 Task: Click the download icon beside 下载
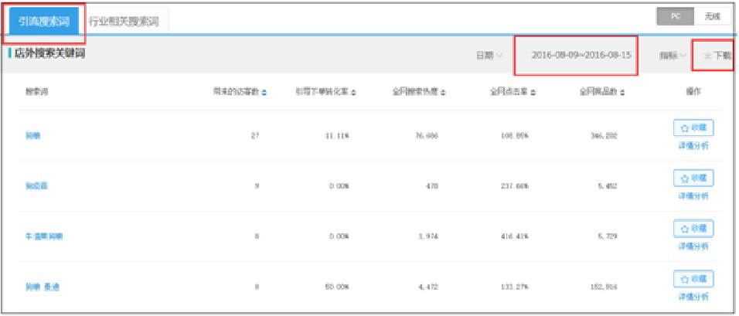coord(707,56)
